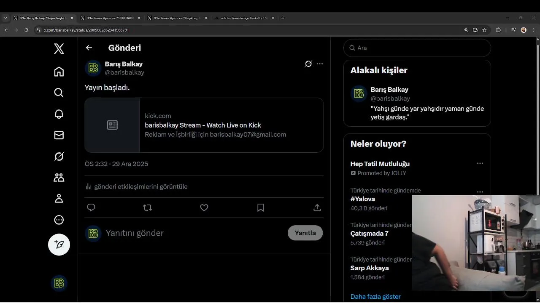The image size is (540, 303).
Task: Open options for #Yalova trend
Action: pos(480,192)
